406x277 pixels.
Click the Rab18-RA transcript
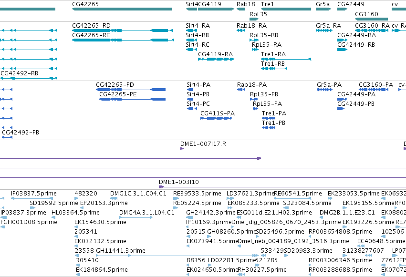(241, 31)
